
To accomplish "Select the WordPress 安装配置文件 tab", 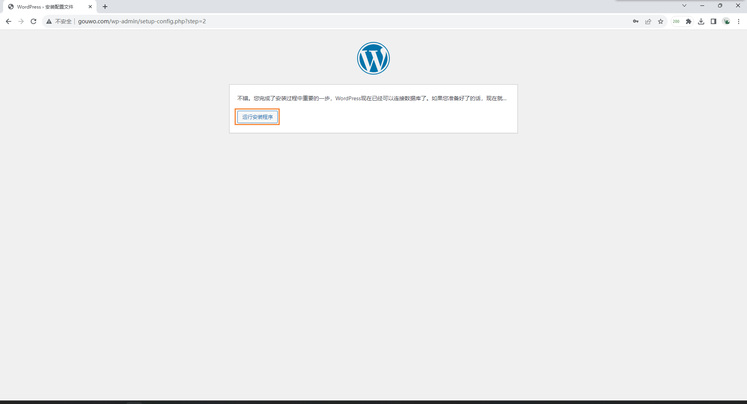I will click(50, 7).
